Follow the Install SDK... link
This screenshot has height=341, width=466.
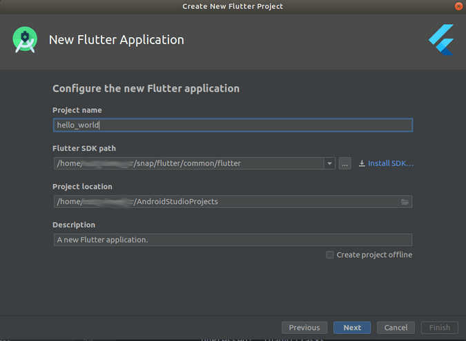coord(390,164)
